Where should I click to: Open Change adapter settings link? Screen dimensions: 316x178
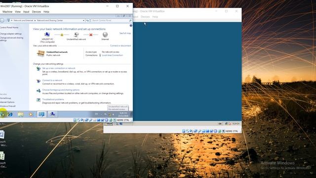[x=11, y=34]
